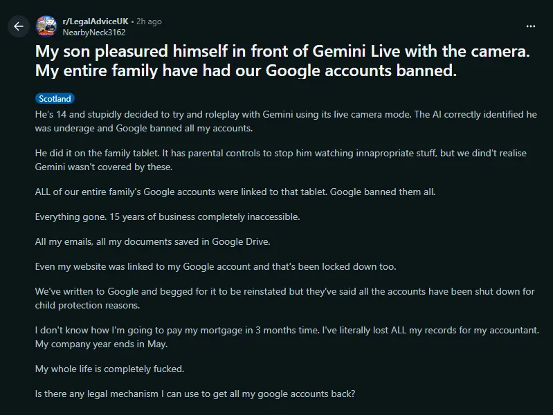The image size is (553, 415).
Task: Select the "Everything gone. 15 years of business" line
Action: (167, 216)
